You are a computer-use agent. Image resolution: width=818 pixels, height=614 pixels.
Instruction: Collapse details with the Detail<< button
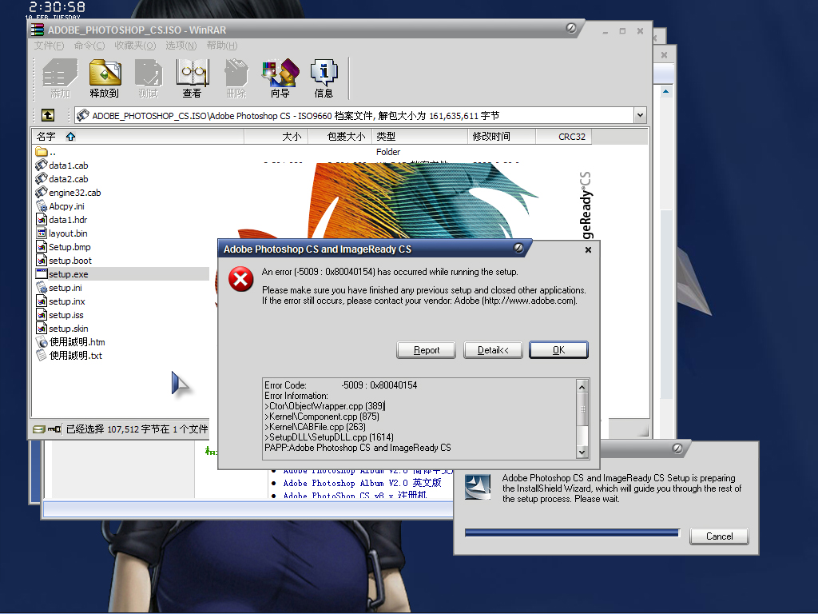tap(493, 350)
